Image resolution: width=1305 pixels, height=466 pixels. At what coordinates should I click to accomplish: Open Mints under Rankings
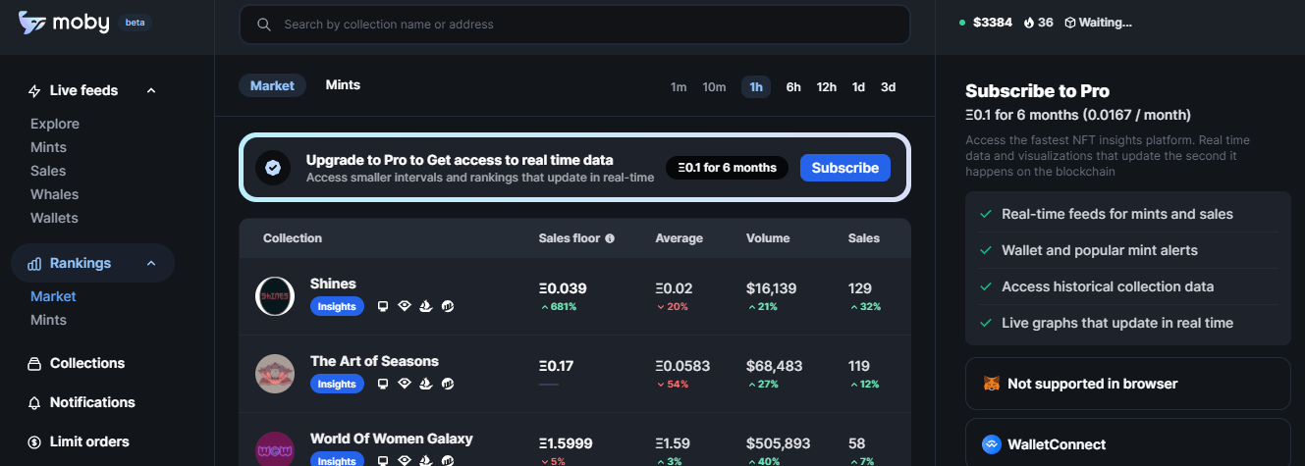pyautogui.click(x=48, y=321)
